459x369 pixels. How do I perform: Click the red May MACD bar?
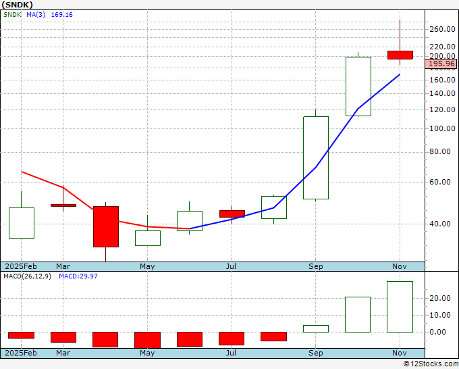[148, 340]
